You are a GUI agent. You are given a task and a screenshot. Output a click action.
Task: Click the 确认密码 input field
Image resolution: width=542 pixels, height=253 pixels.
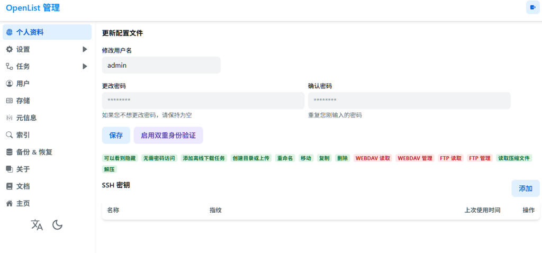[409, 101]
